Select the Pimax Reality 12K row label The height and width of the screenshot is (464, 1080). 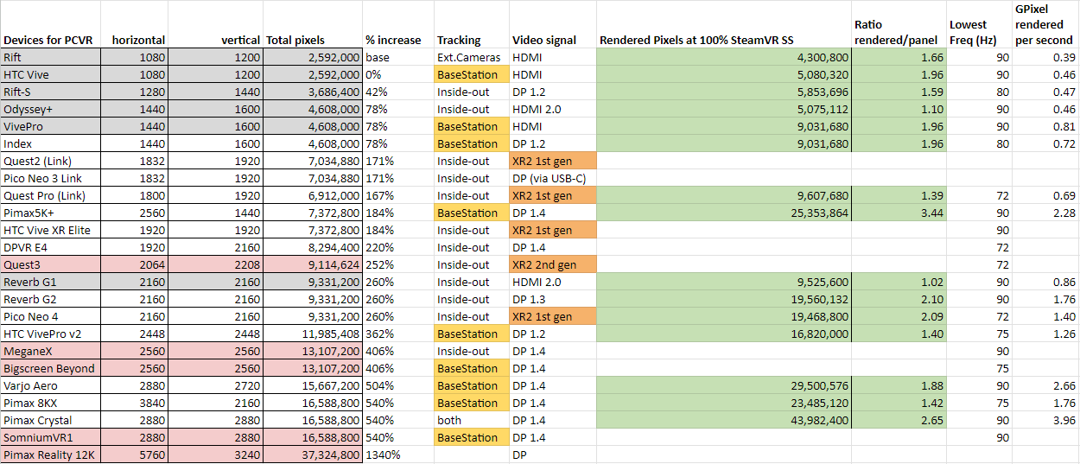(x=50, y=454)
